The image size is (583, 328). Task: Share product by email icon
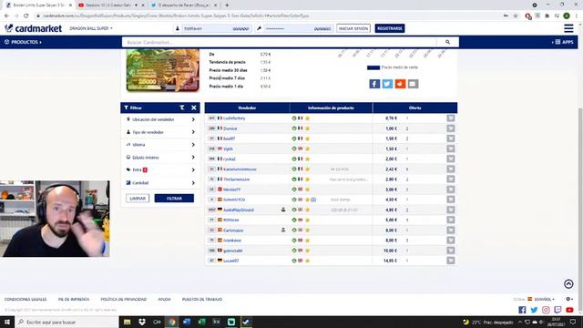[413, 84]
